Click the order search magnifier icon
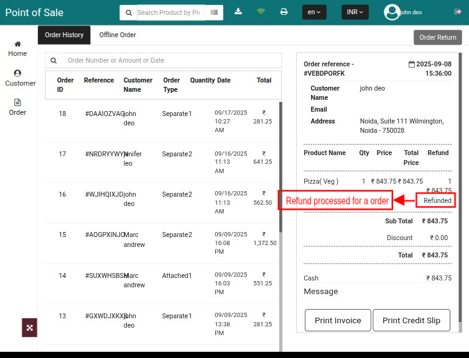Screen dimensions: 469x358 click(53, 61)
